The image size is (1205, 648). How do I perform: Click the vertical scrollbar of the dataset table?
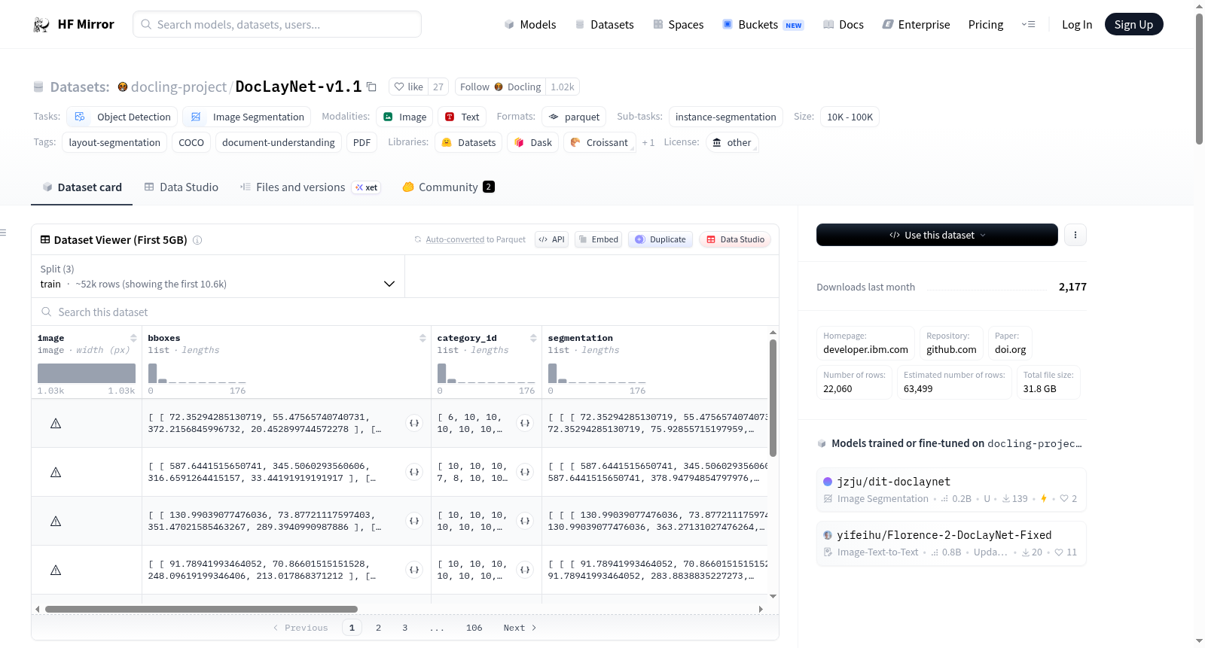[773, 398]
